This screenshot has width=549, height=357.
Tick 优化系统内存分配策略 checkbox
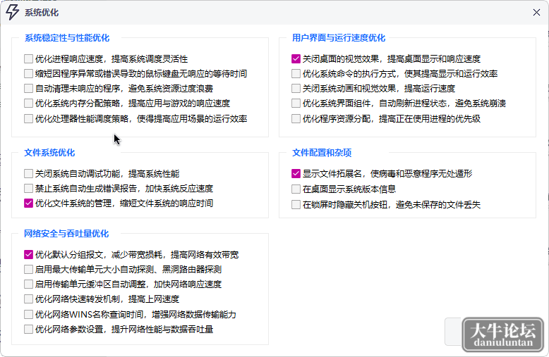coord(28,104)
